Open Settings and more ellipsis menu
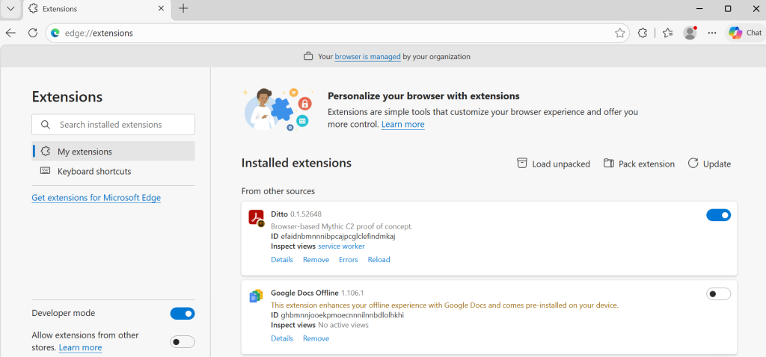The width and height of the screenshot is (766, 357). point(712,33)
